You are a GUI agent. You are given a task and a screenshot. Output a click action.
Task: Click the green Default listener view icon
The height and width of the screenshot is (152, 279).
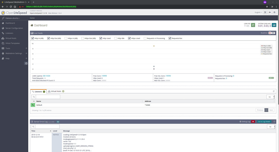[x=33, y=105]
